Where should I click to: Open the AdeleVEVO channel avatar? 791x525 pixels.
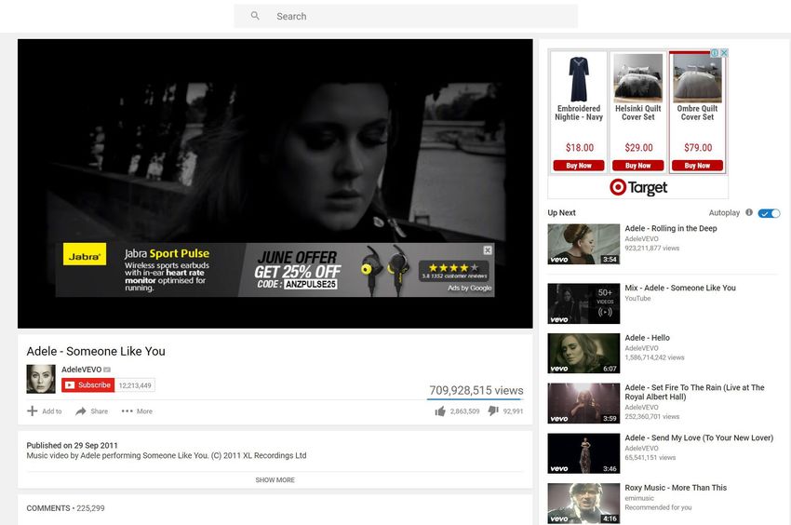pyautogui.click(x=41, y=379)
